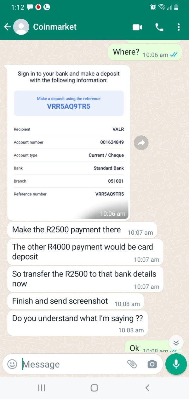This screenshot has width=189, height=399.
Task: Forward the bank details image
Action: (x=141, y=143)
